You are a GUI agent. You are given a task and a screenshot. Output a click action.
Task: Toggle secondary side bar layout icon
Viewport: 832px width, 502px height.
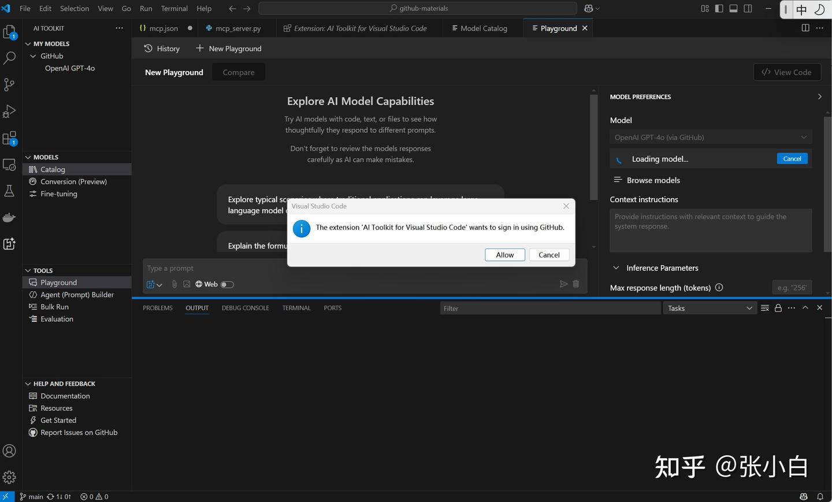pos(748,9)
